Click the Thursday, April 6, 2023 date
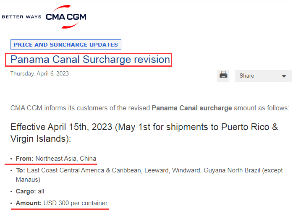The width and height of the screenshot is (293, 219). (39, 74)
